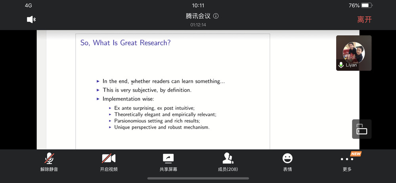Leave the meeting with 离开
This screenshot has width=396, height=183.
click(364, 19)
